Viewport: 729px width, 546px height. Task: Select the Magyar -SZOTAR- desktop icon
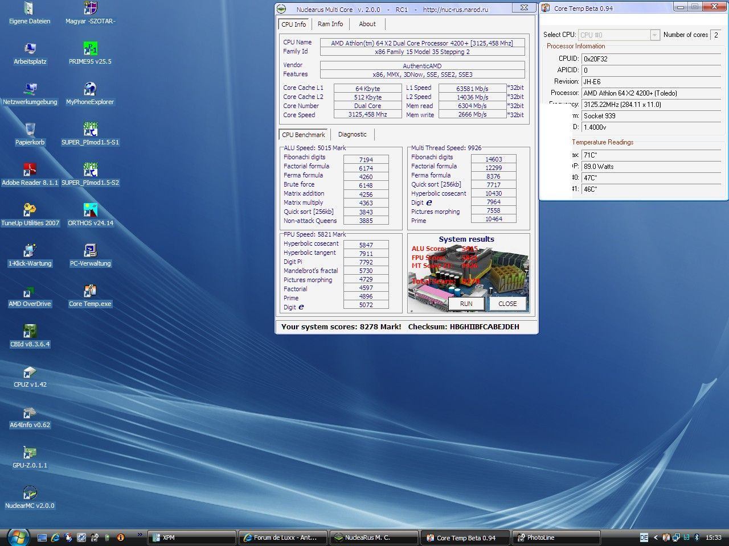[90, 14]
